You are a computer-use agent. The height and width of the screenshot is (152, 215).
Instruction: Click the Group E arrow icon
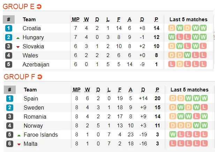coord(39,7)
